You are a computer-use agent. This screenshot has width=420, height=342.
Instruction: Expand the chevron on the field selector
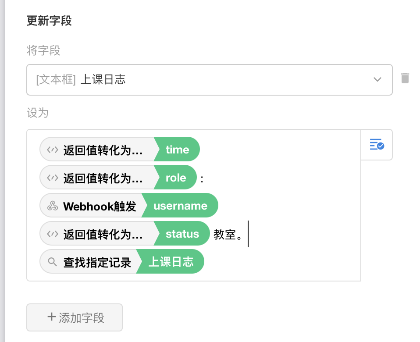(x=377, y=79)
